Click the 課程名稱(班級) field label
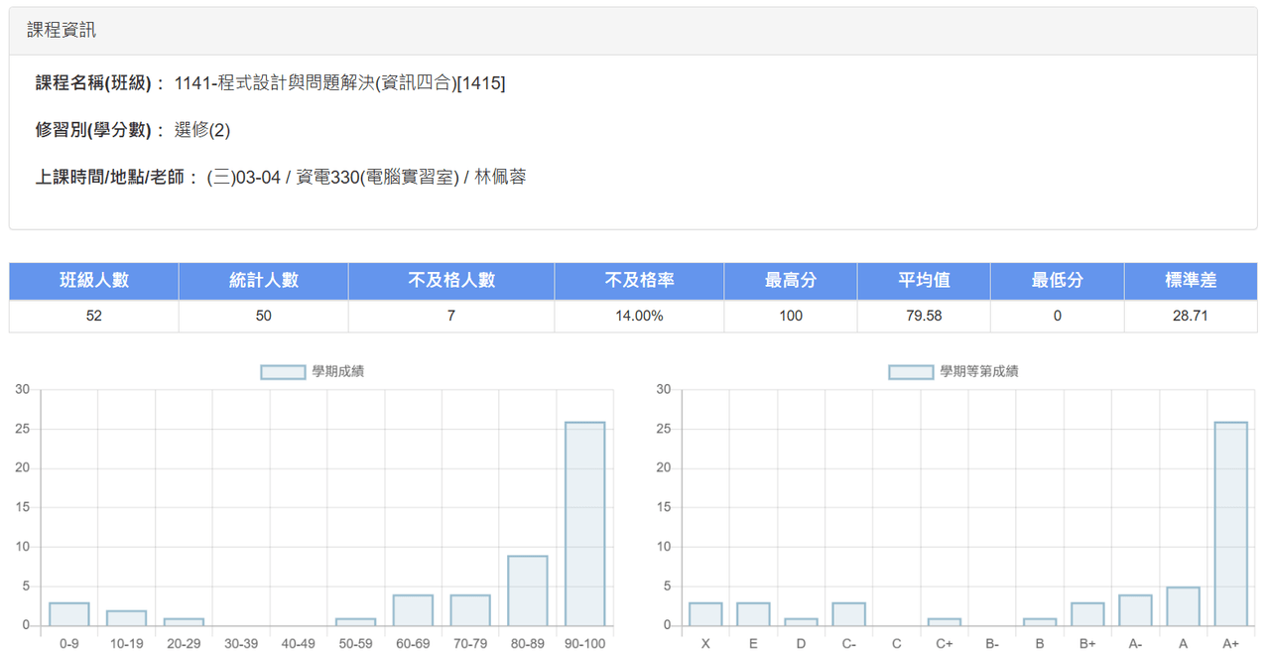The width and height of the screenshot is (1269, 656). 101,83
